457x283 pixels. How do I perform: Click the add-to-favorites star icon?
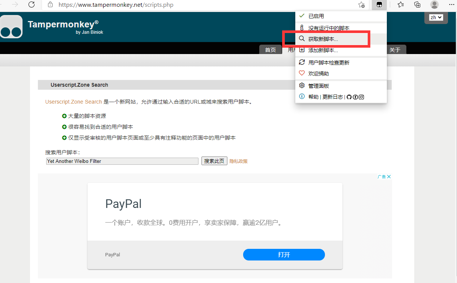361,5
